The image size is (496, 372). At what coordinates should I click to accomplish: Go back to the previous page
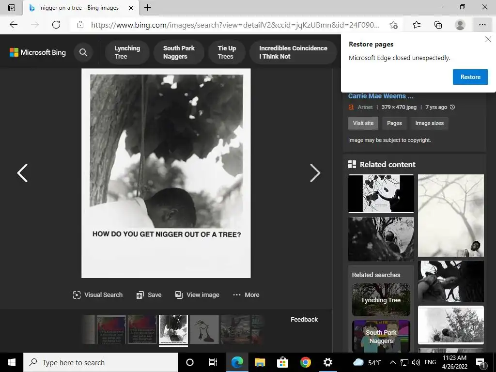click(13, 25)
